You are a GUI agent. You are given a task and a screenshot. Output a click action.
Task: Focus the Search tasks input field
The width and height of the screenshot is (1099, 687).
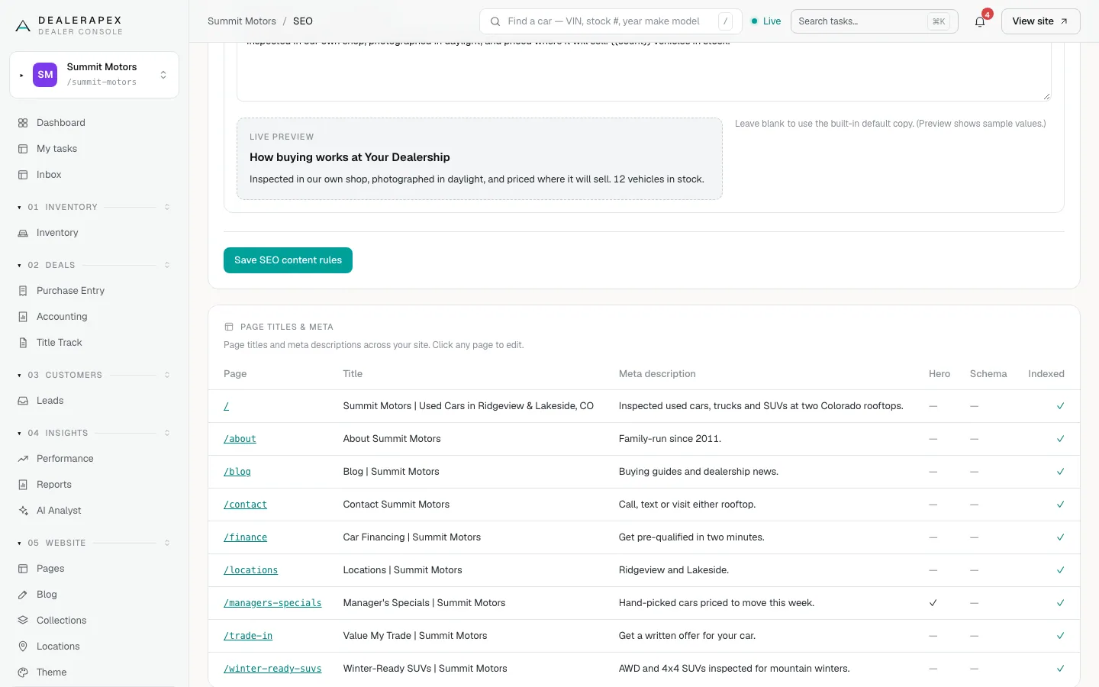click(874, 21)
